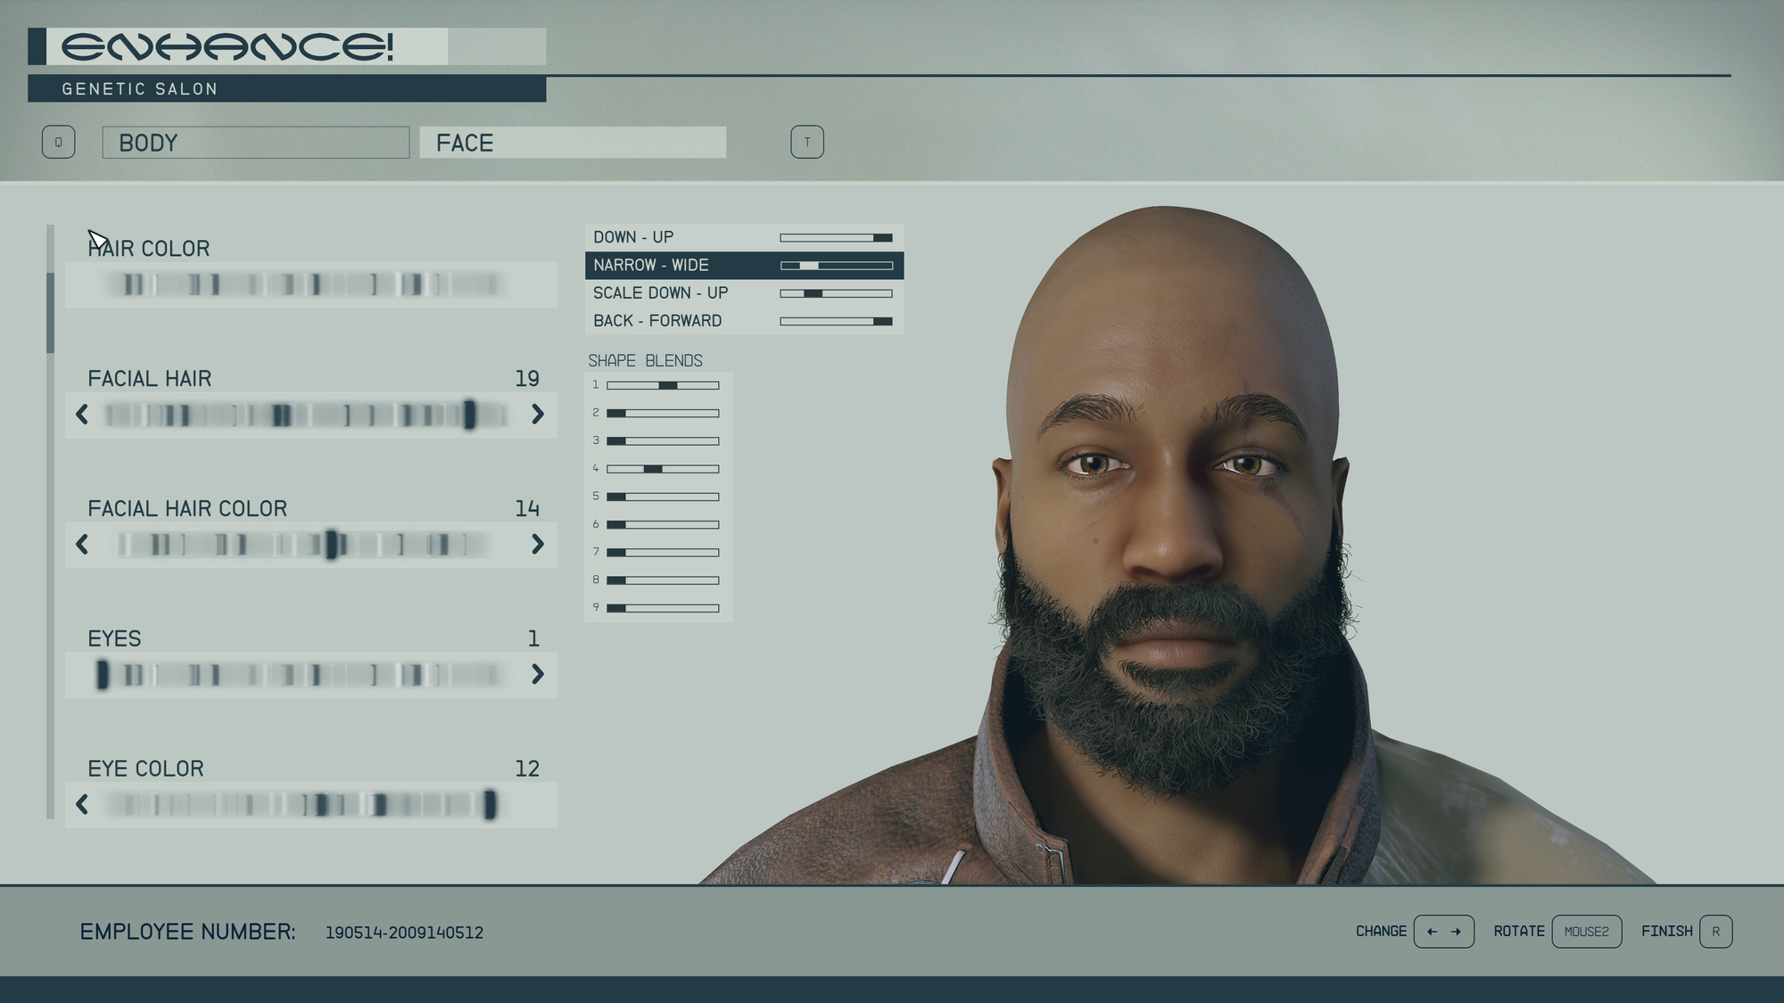Click the MOUSE2 rotate key icon
Screen dimensions: 1784x1003
1586,931
